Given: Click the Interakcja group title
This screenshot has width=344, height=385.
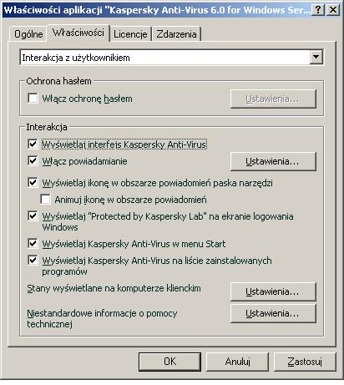Looking at the screenshot, I should pyautogui.click(x=47, y=127).
